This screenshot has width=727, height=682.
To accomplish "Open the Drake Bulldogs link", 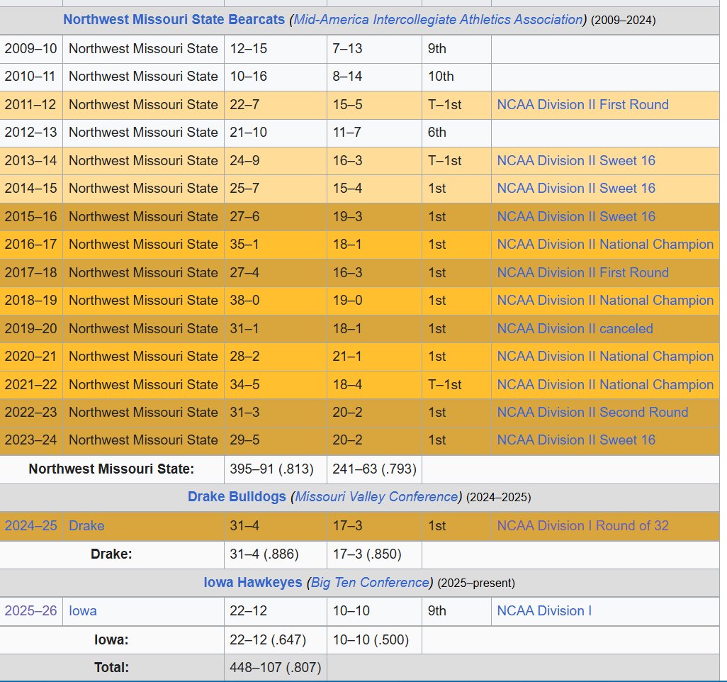I will point(237,496).
